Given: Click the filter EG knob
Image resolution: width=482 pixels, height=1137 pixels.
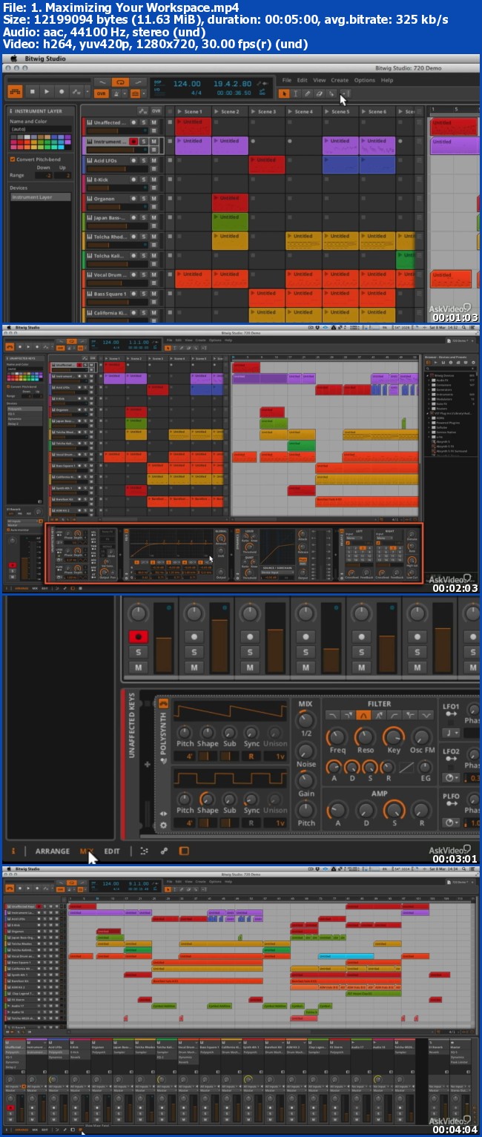Looking at the screenshot, I should 425,768.
